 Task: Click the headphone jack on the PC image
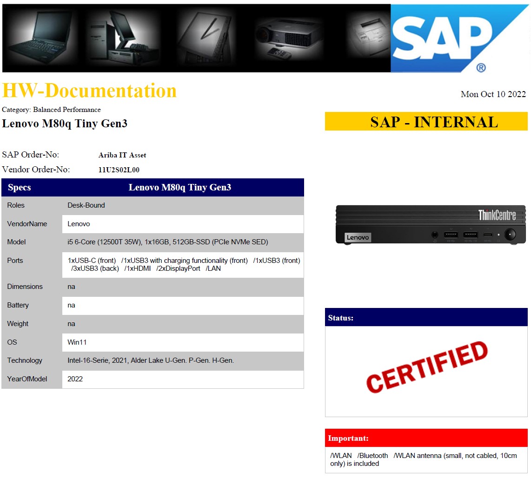pyautogui.click(x=435, y=235)
